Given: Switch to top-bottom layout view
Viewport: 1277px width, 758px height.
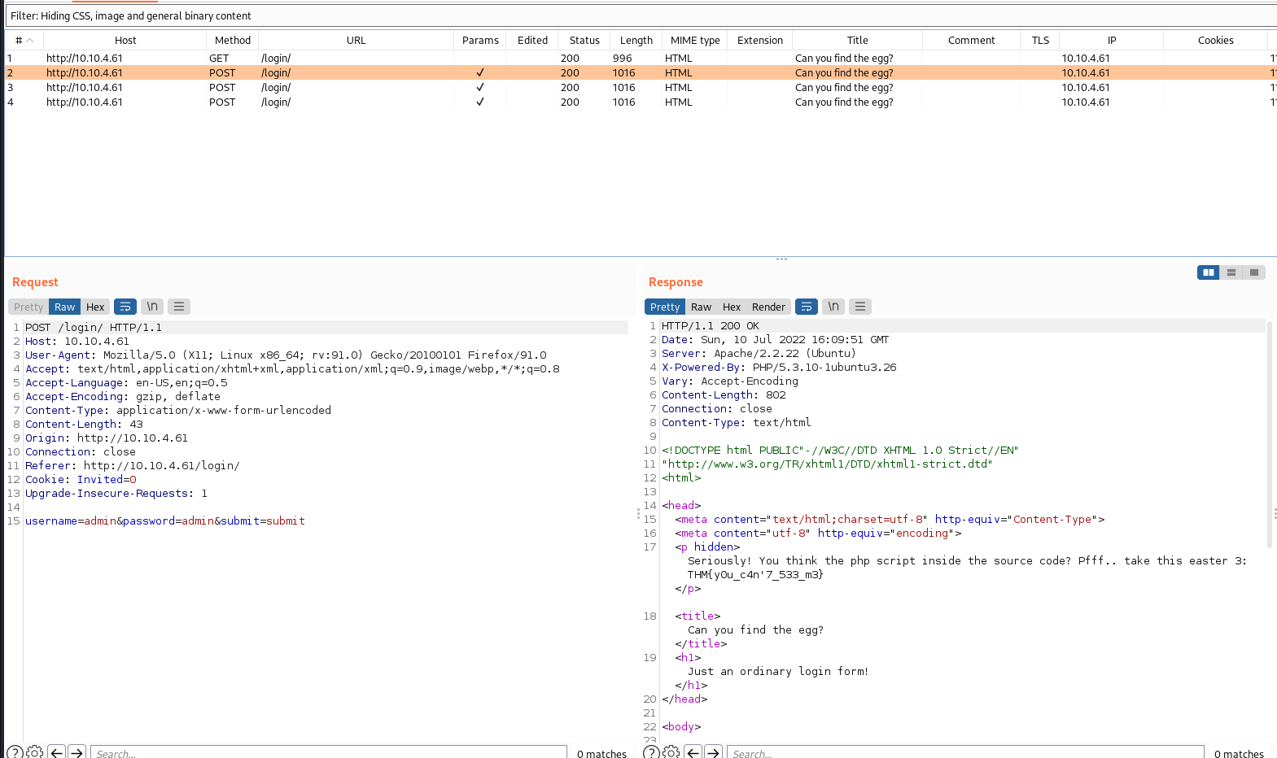Looking at the screenshot, I should [1231, 272].
